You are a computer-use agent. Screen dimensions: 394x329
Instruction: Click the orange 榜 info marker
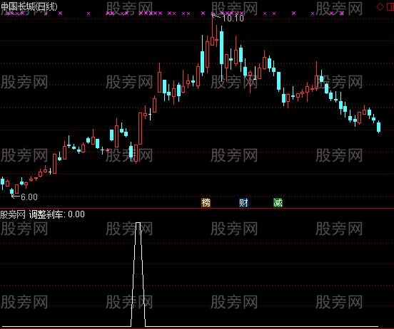[206, 203]
